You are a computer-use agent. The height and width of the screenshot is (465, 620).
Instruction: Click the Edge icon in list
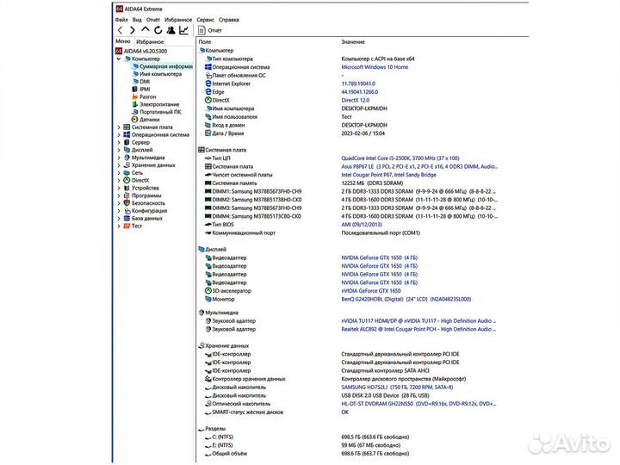tap(208, 92)
